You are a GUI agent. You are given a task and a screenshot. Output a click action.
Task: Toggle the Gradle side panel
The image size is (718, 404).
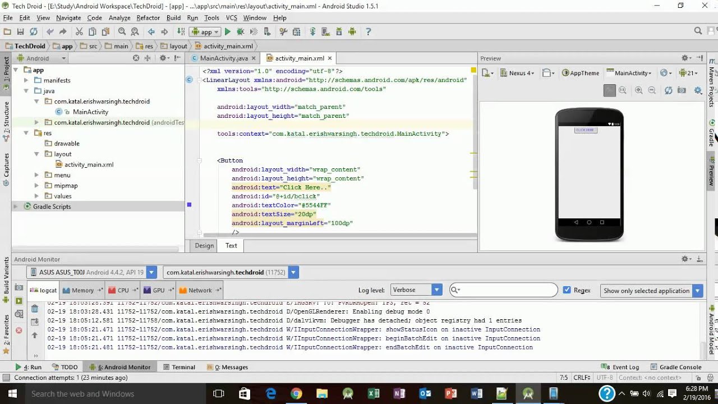point(712,134)
